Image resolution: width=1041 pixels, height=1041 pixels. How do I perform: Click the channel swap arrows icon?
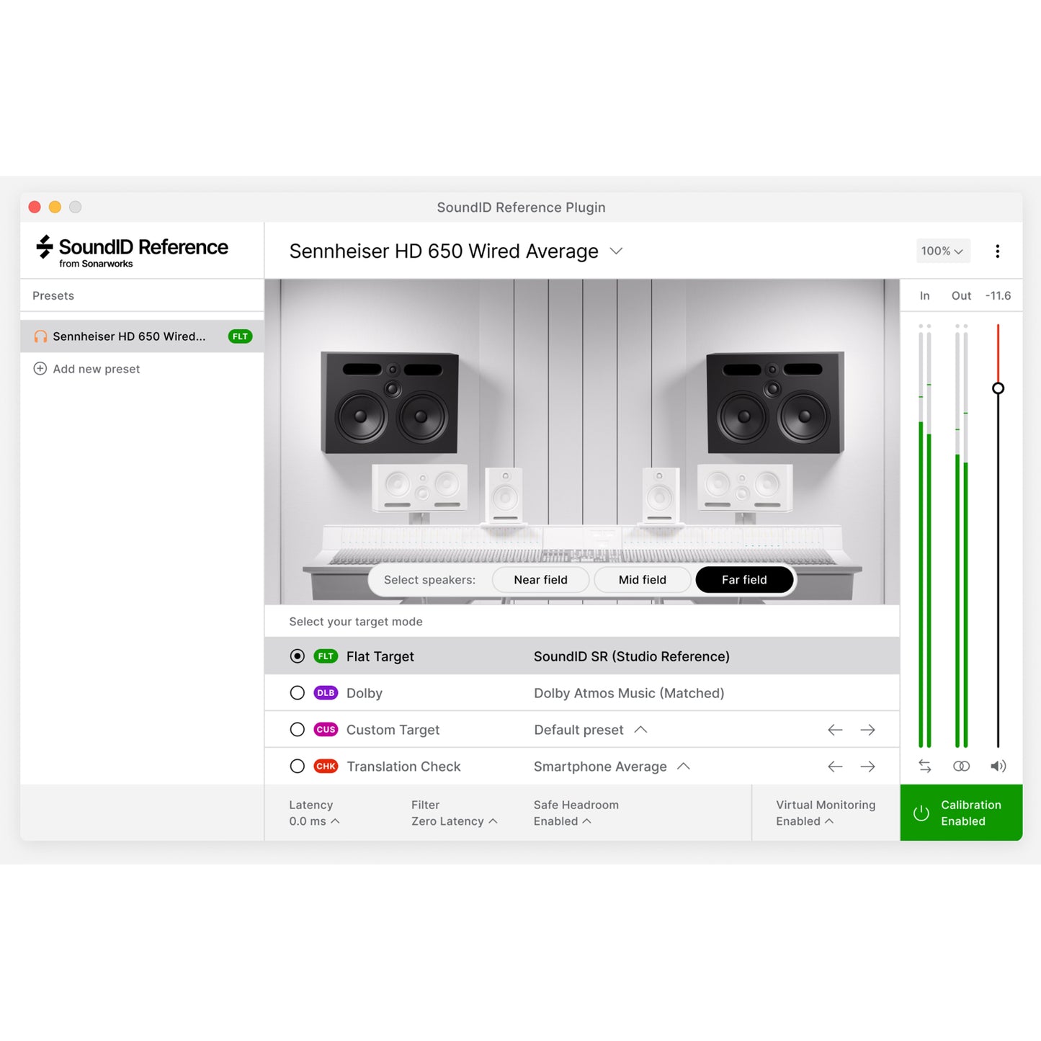coord(924,766)
